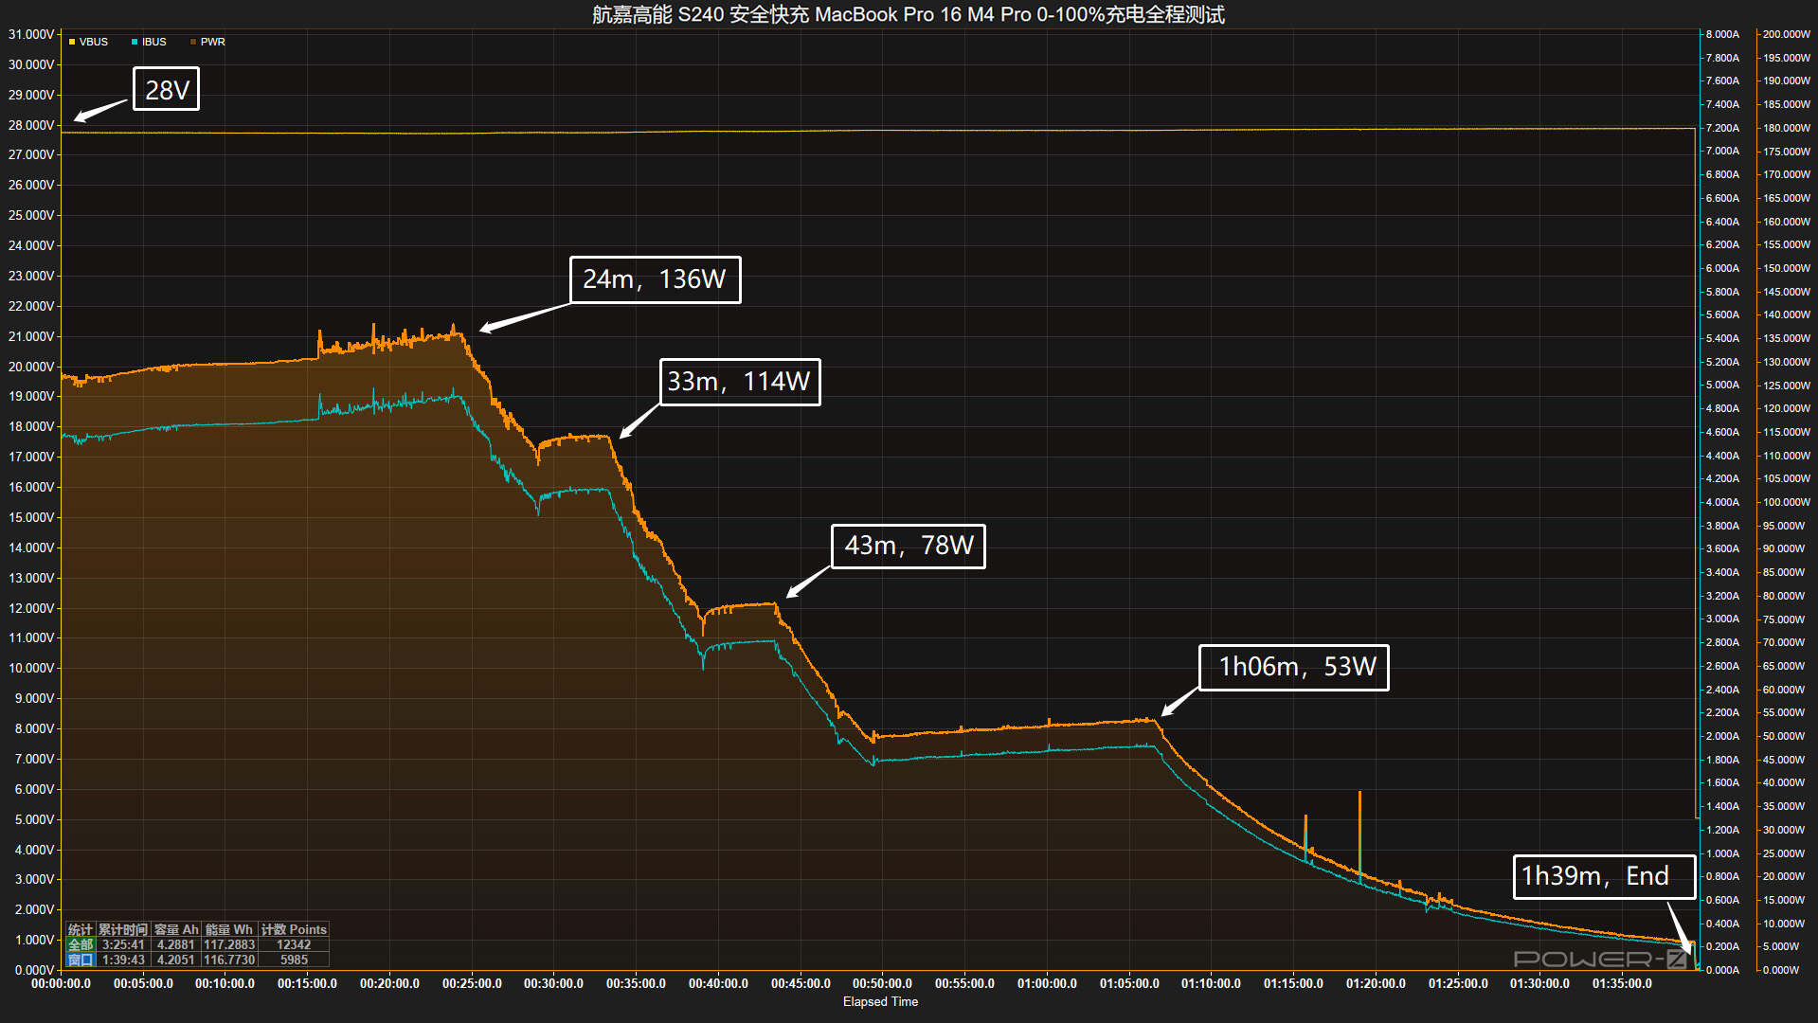This screenshot has width=1818, height=1023.
Task: Select the 累计时间 column header
Action: (123, 930)
